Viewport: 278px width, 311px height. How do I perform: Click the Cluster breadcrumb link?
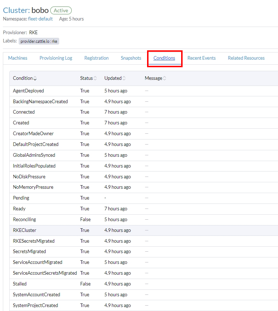[x=17, y=10]
